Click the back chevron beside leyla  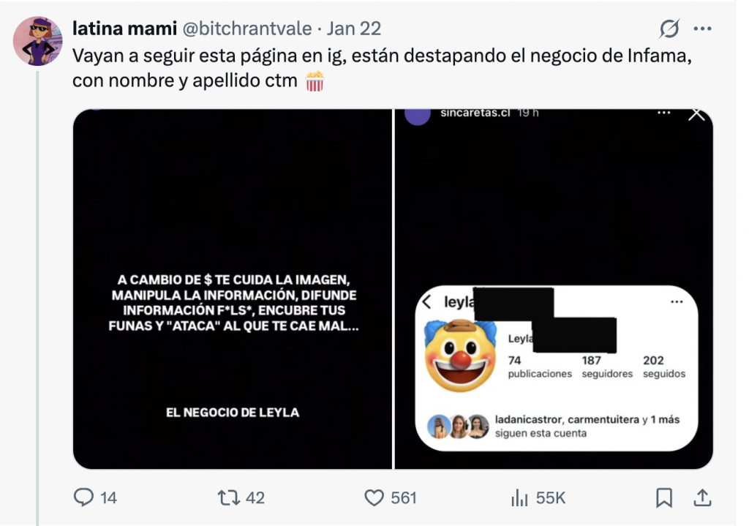[x=427, y=302]
